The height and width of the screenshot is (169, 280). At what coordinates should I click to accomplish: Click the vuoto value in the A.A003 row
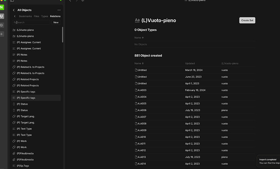[x=224, y=90]
